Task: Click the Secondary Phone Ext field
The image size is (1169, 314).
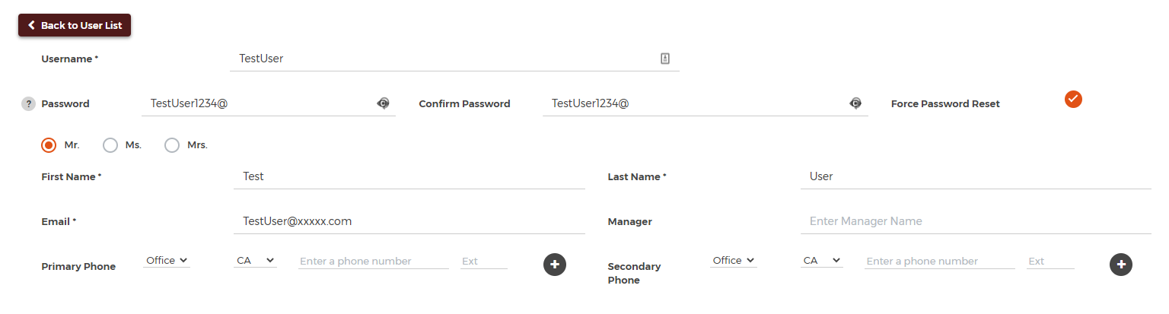Action: pyautogui.click(x=1050, y=261)
